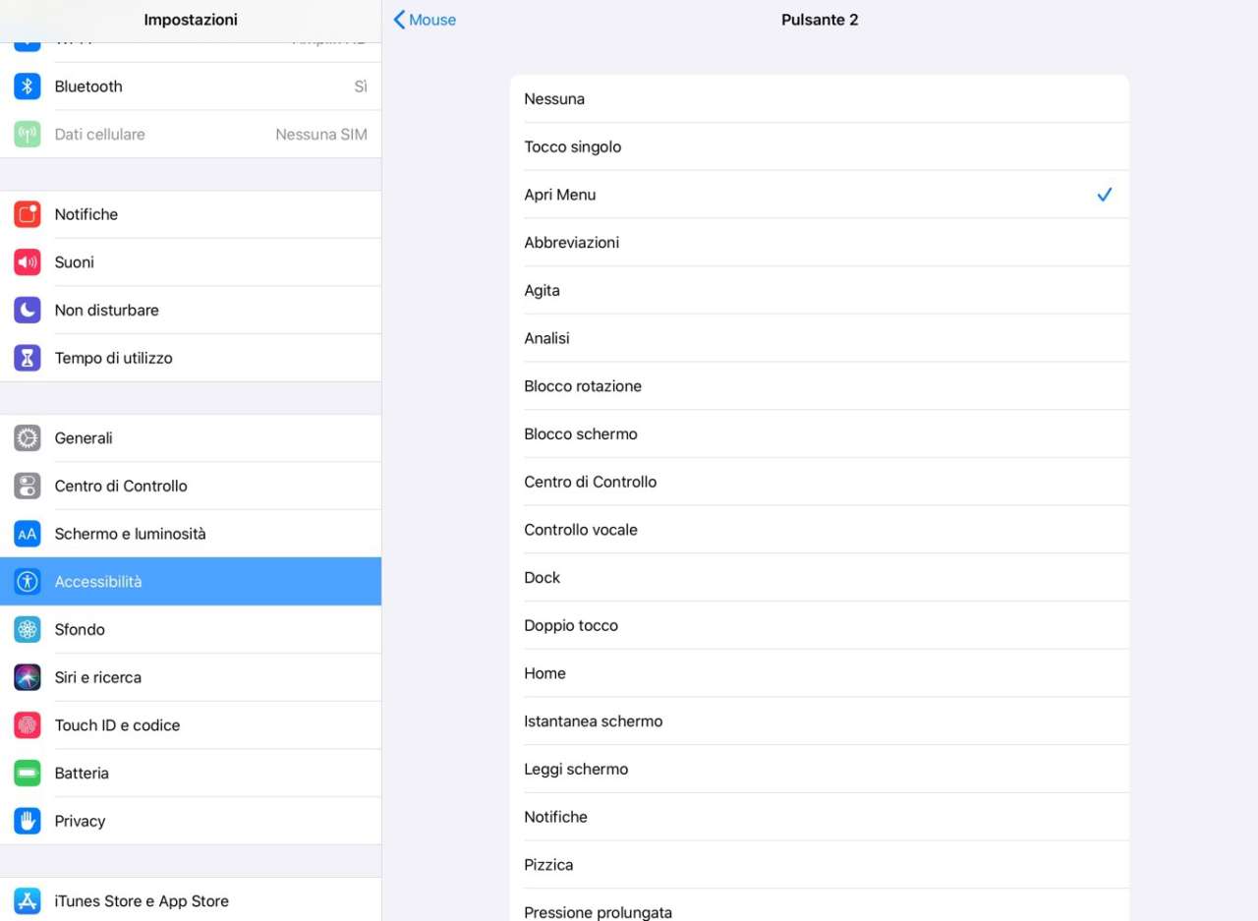Tap the Schermo e luminosità AA icon
Image resolution: width=1258 pixels, height=921 pixels.
point(28,534)
